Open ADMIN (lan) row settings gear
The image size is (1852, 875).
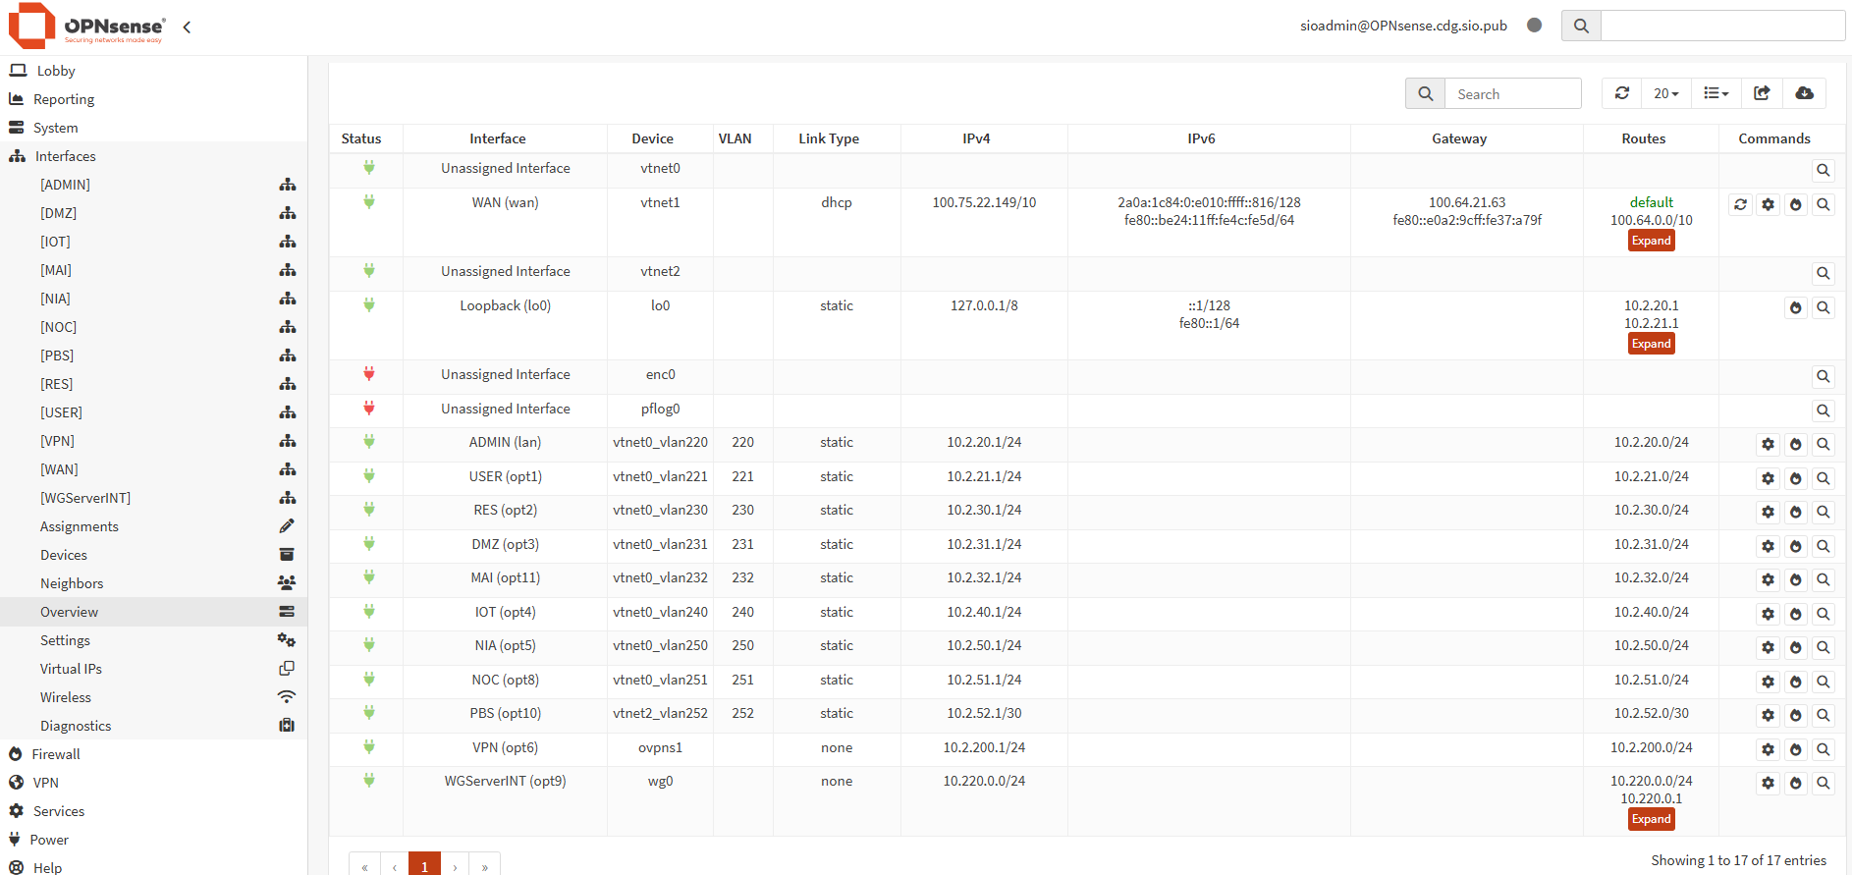tap(1768, 444)
